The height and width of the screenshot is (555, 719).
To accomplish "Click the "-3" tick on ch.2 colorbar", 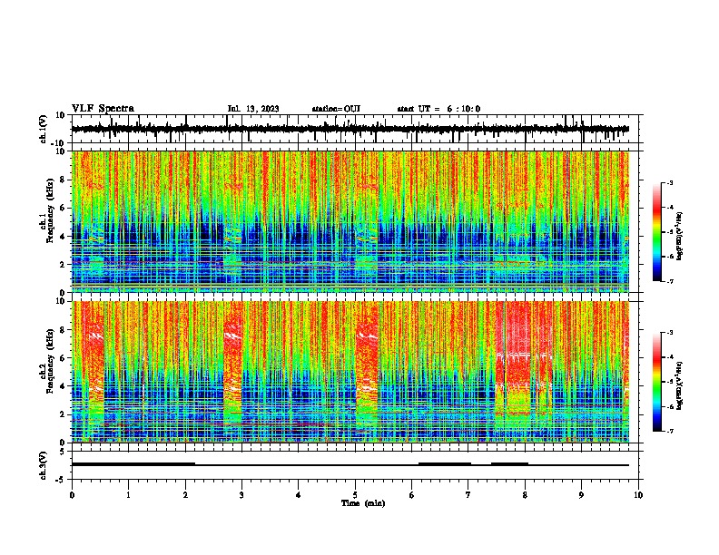I will coord(669,333).
